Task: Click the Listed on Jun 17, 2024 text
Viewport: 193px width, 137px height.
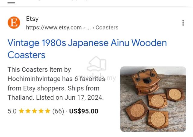Action: point(70,98)
